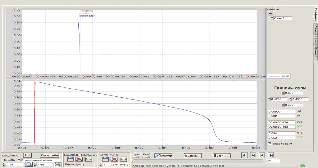The image size is (318, 168).
Task: Click the green status indicator light
Action: 302,166
